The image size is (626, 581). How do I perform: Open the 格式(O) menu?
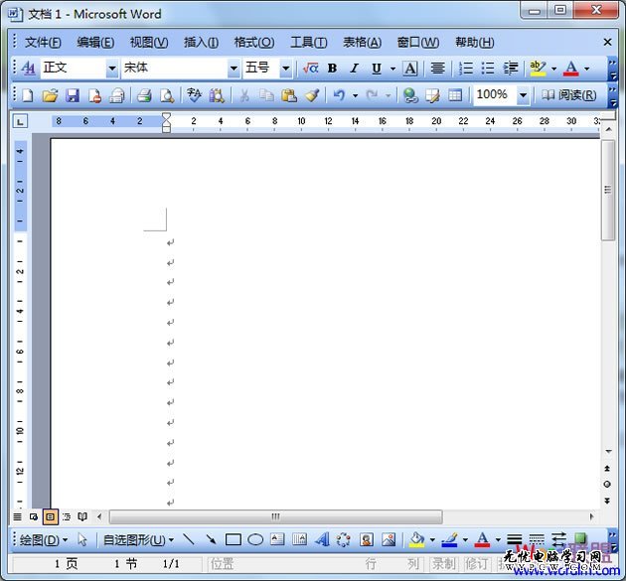(254, 42)
